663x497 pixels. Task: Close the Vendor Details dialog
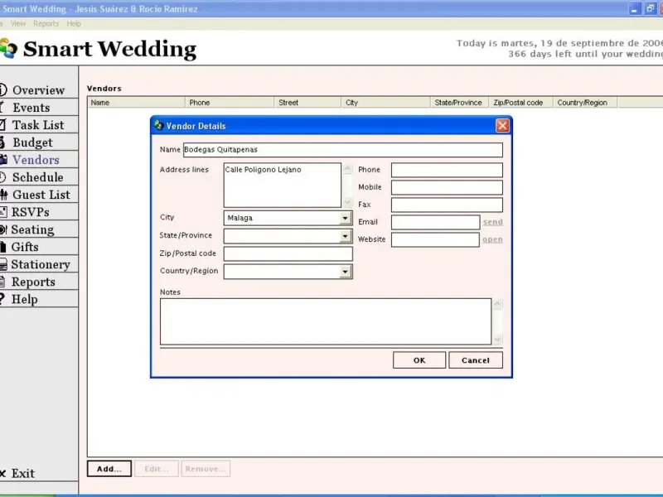point(502,126)
